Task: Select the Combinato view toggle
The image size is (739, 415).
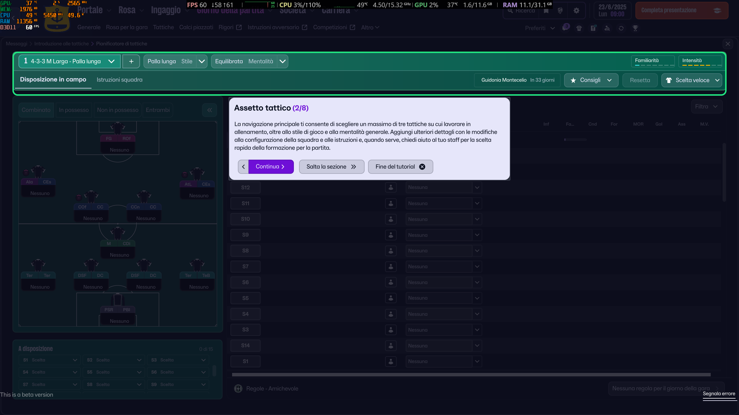Action: [36, 110]
